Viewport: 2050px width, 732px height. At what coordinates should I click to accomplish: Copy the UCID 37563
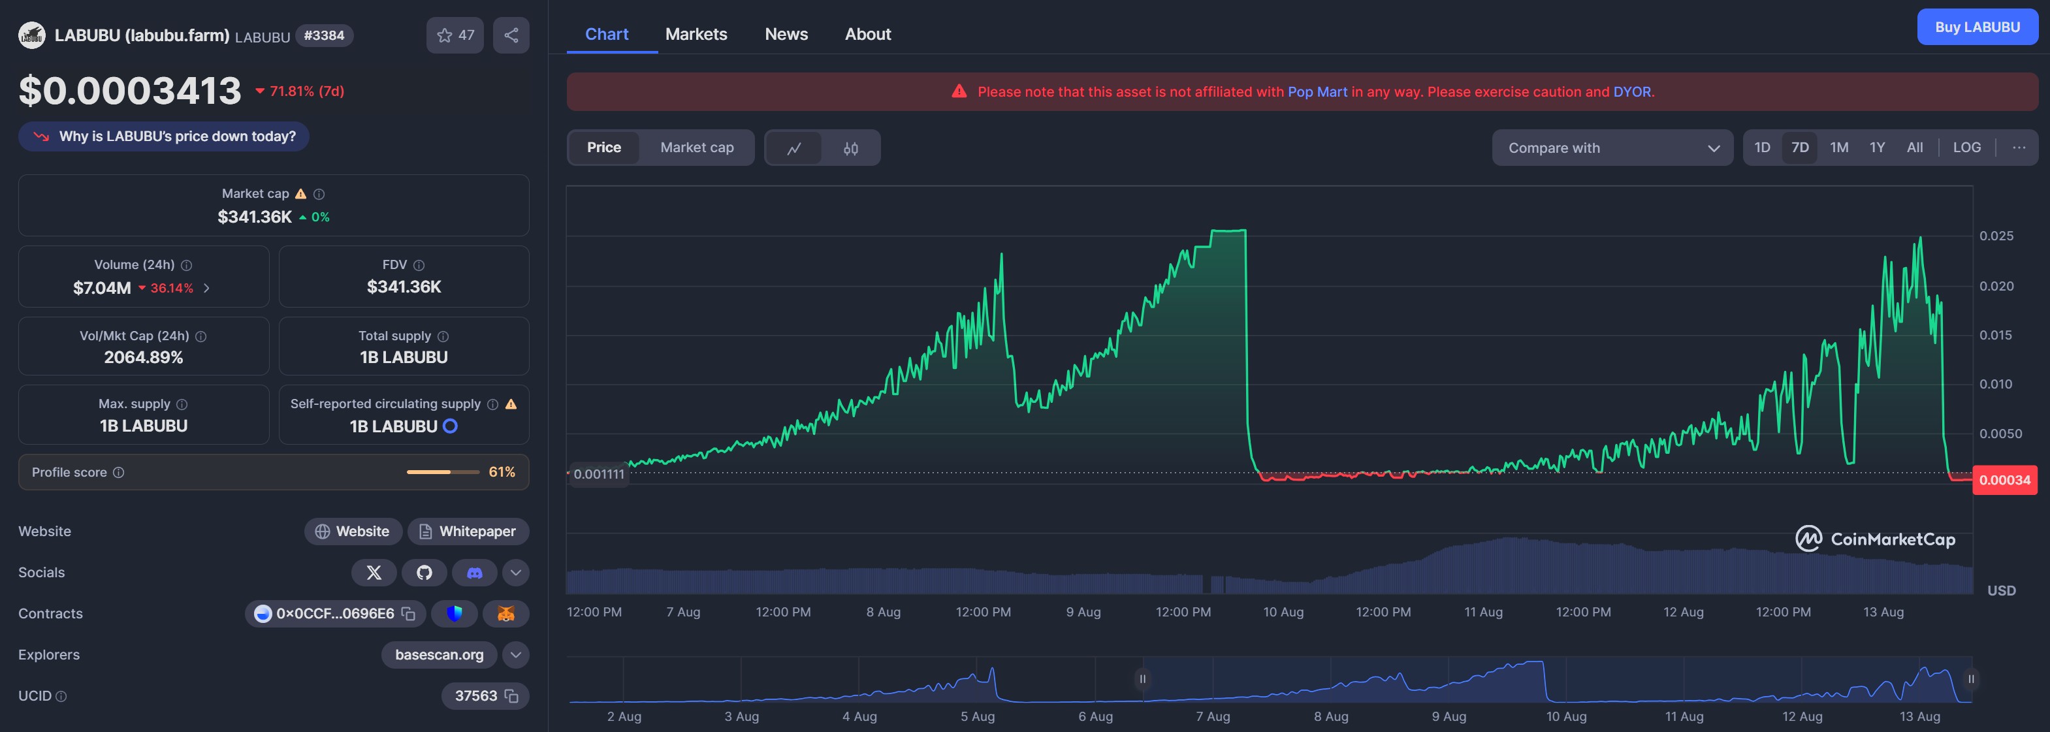click(x=512, y=696)
